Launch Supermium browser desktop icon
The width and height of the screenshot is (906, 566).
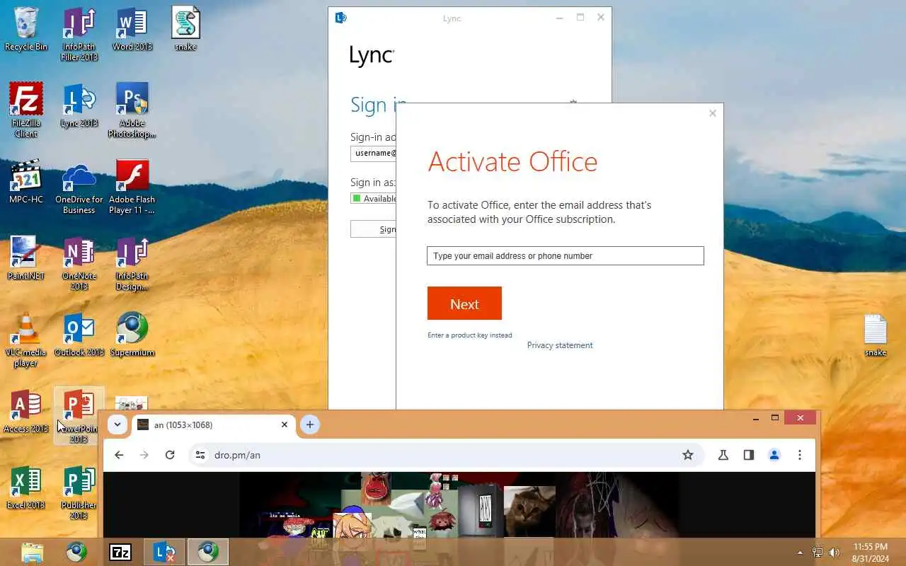[x=132, y=335]
